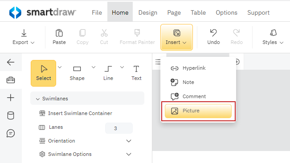
Task: Open the database cylinder sidebar icon
Action: pos(11,115)
